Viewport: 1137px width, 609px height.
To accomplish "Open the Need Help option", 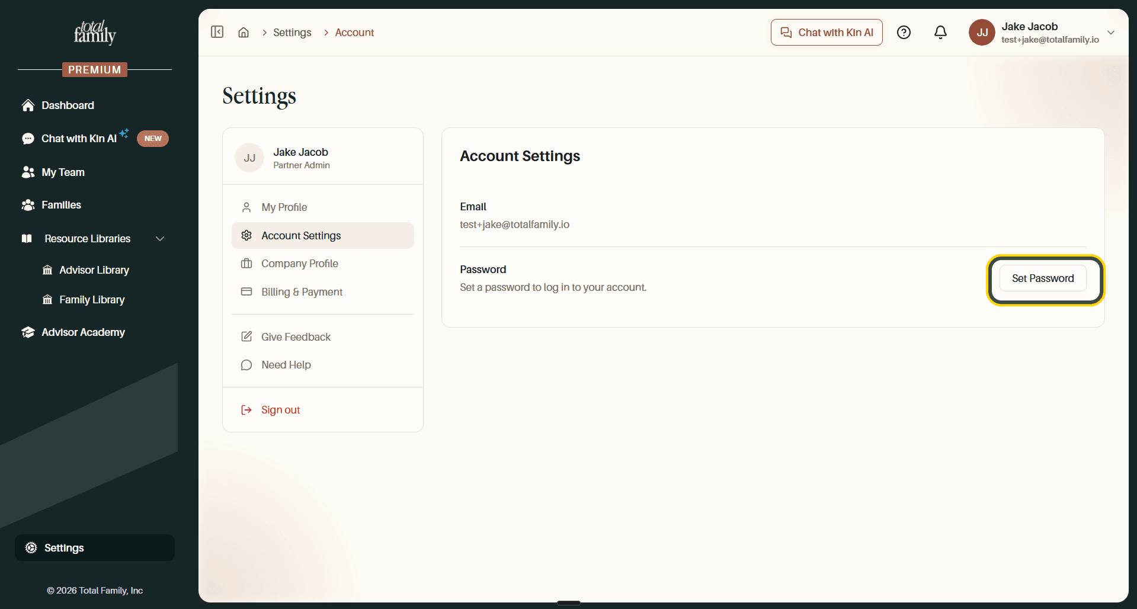I will click(323, 365).
